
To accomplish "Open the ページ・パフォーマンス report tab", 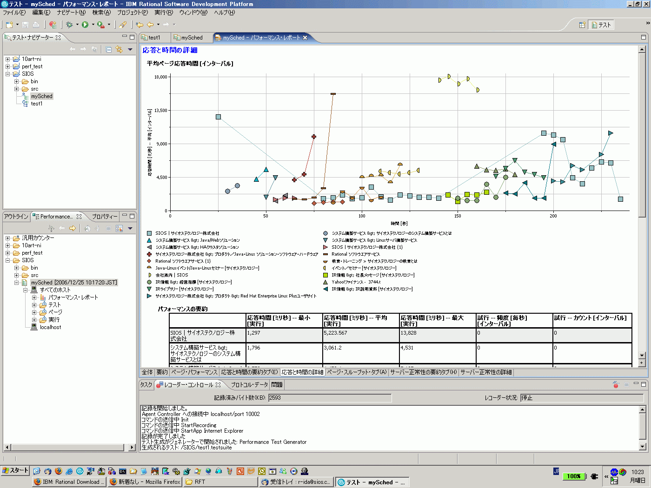I will 194,372.
